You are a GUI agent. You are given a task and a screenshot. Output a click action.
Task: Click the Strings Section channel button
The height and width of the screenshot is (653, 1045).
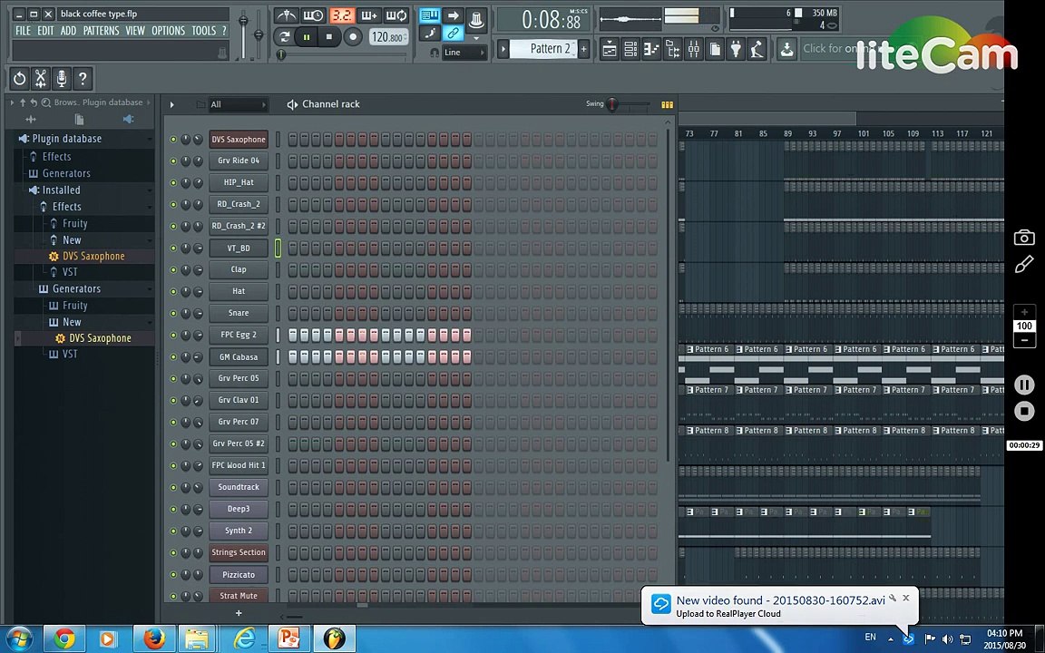pyautogui.click(x=239, y=552)
